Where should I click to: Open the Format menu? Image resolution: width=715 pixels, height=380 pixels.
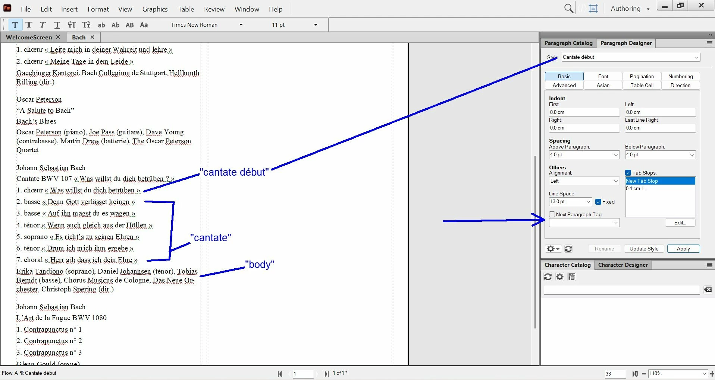pos(98,9)
